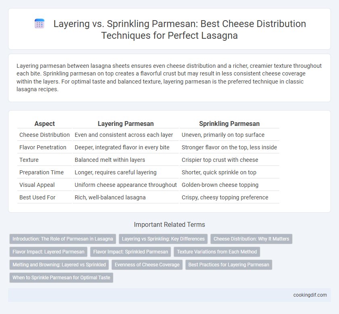Select the 'Cheese Distribution' table row label
This screenshot has height=314, width=339.
pos(44,135)
